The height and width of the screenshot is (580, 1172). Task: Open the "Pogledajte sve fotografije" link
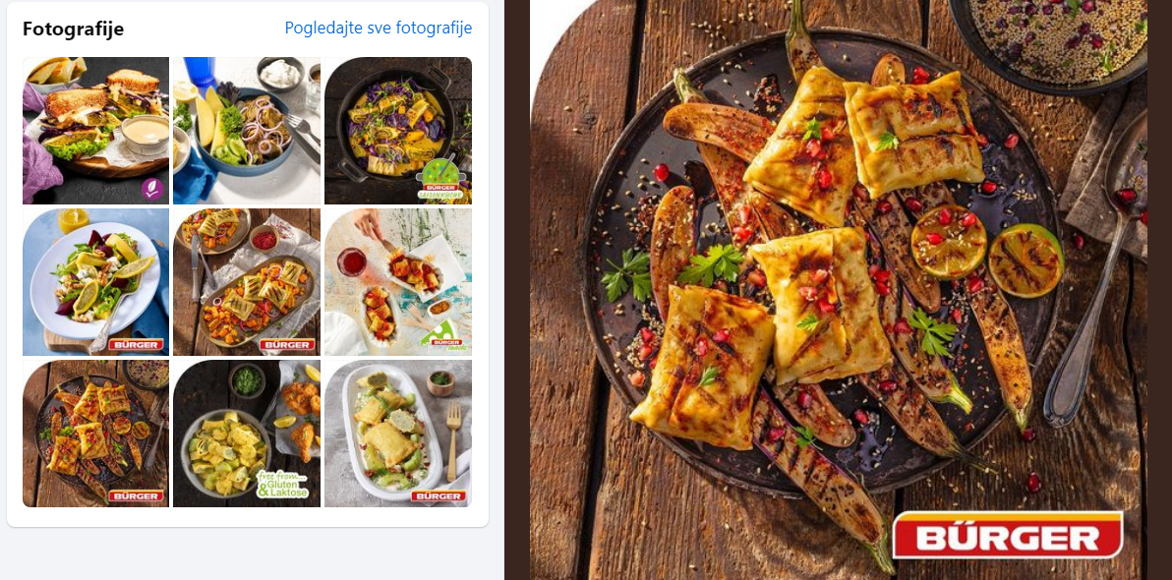[379, 28]
